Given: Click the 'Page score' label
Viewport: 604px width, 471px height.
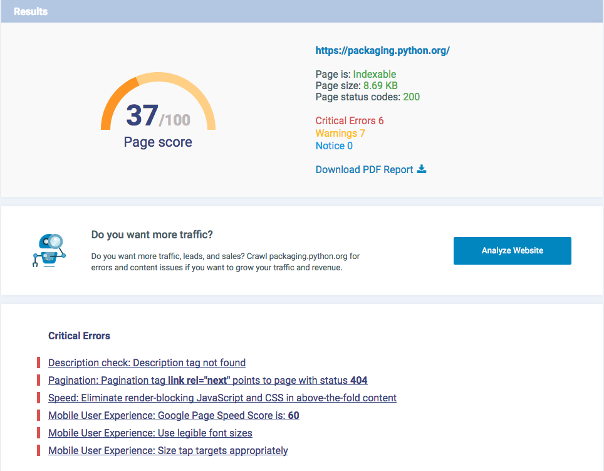Looking at the screenshot, I should (158, 142).
